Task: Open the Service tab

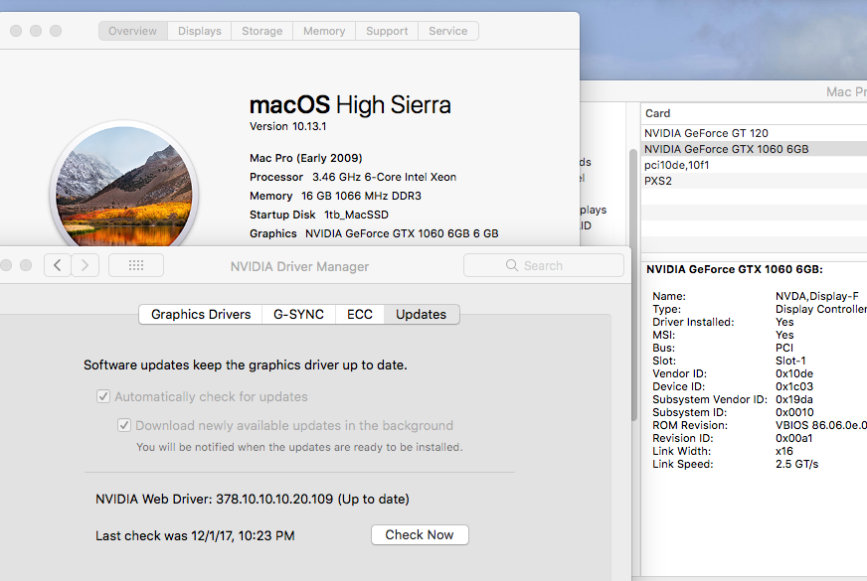Action: tap(447, 31)
